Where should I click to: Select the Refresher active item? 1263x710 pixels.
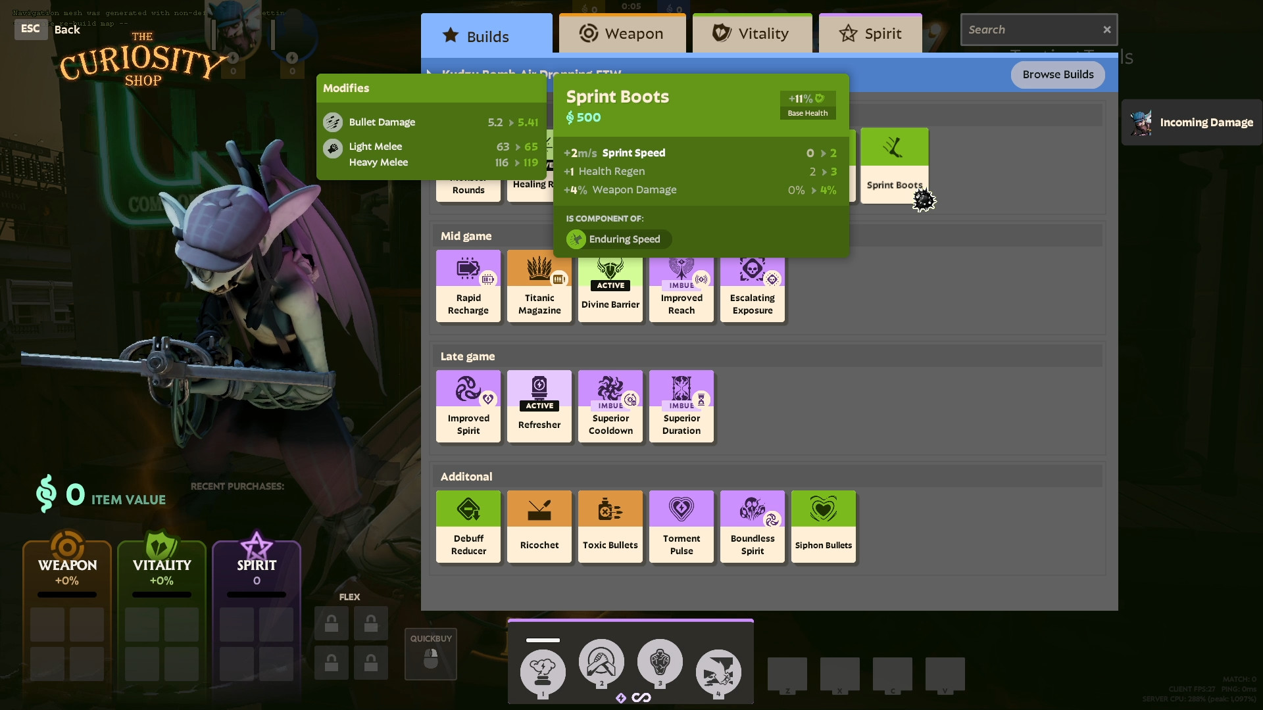(539, 406)
